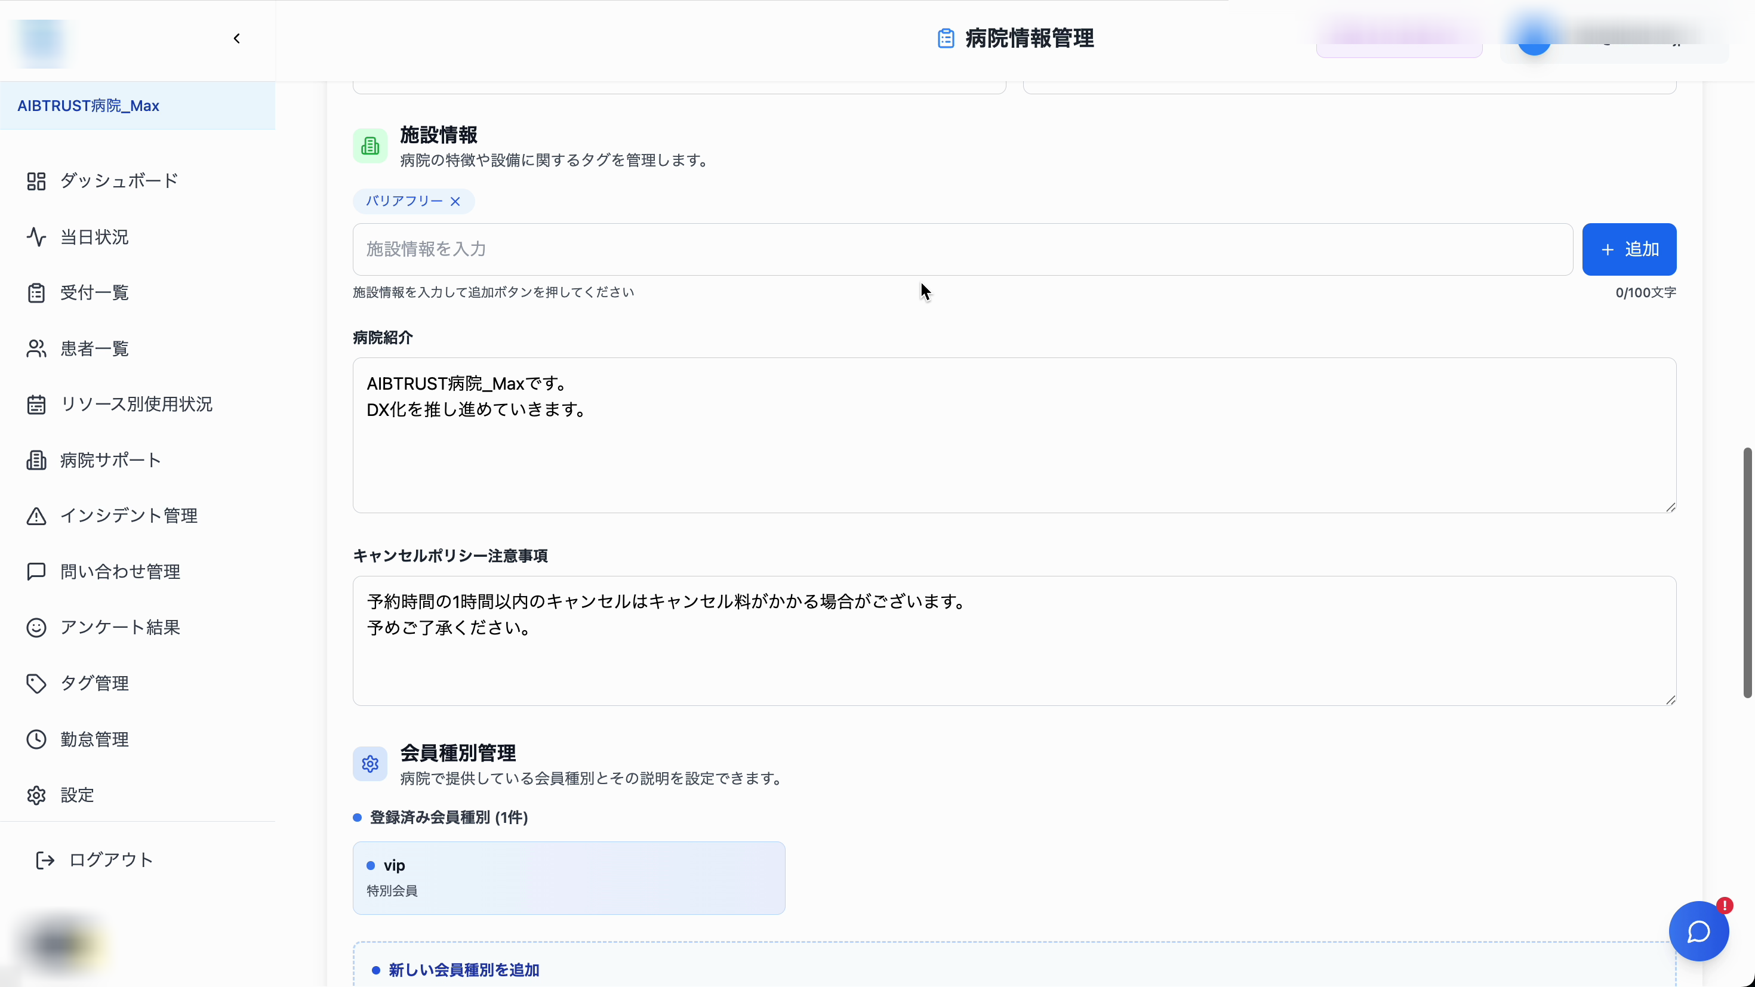
Task: Click the 追加 button
Action: coord(1630,249)
